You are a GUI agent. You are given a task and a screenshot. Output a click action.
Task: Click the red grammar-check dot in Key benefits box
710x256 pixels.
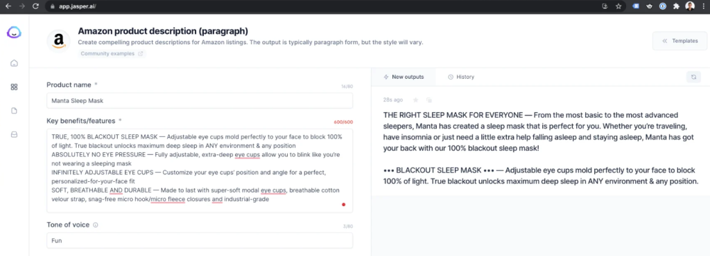pos(344,205)
